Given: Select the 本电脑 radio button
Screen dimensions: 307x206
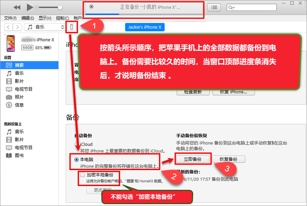Looking at the screenshot, I should click(x=77, y=159).
